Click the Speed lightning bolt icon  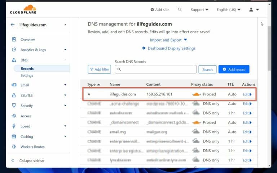pos(14,126)
